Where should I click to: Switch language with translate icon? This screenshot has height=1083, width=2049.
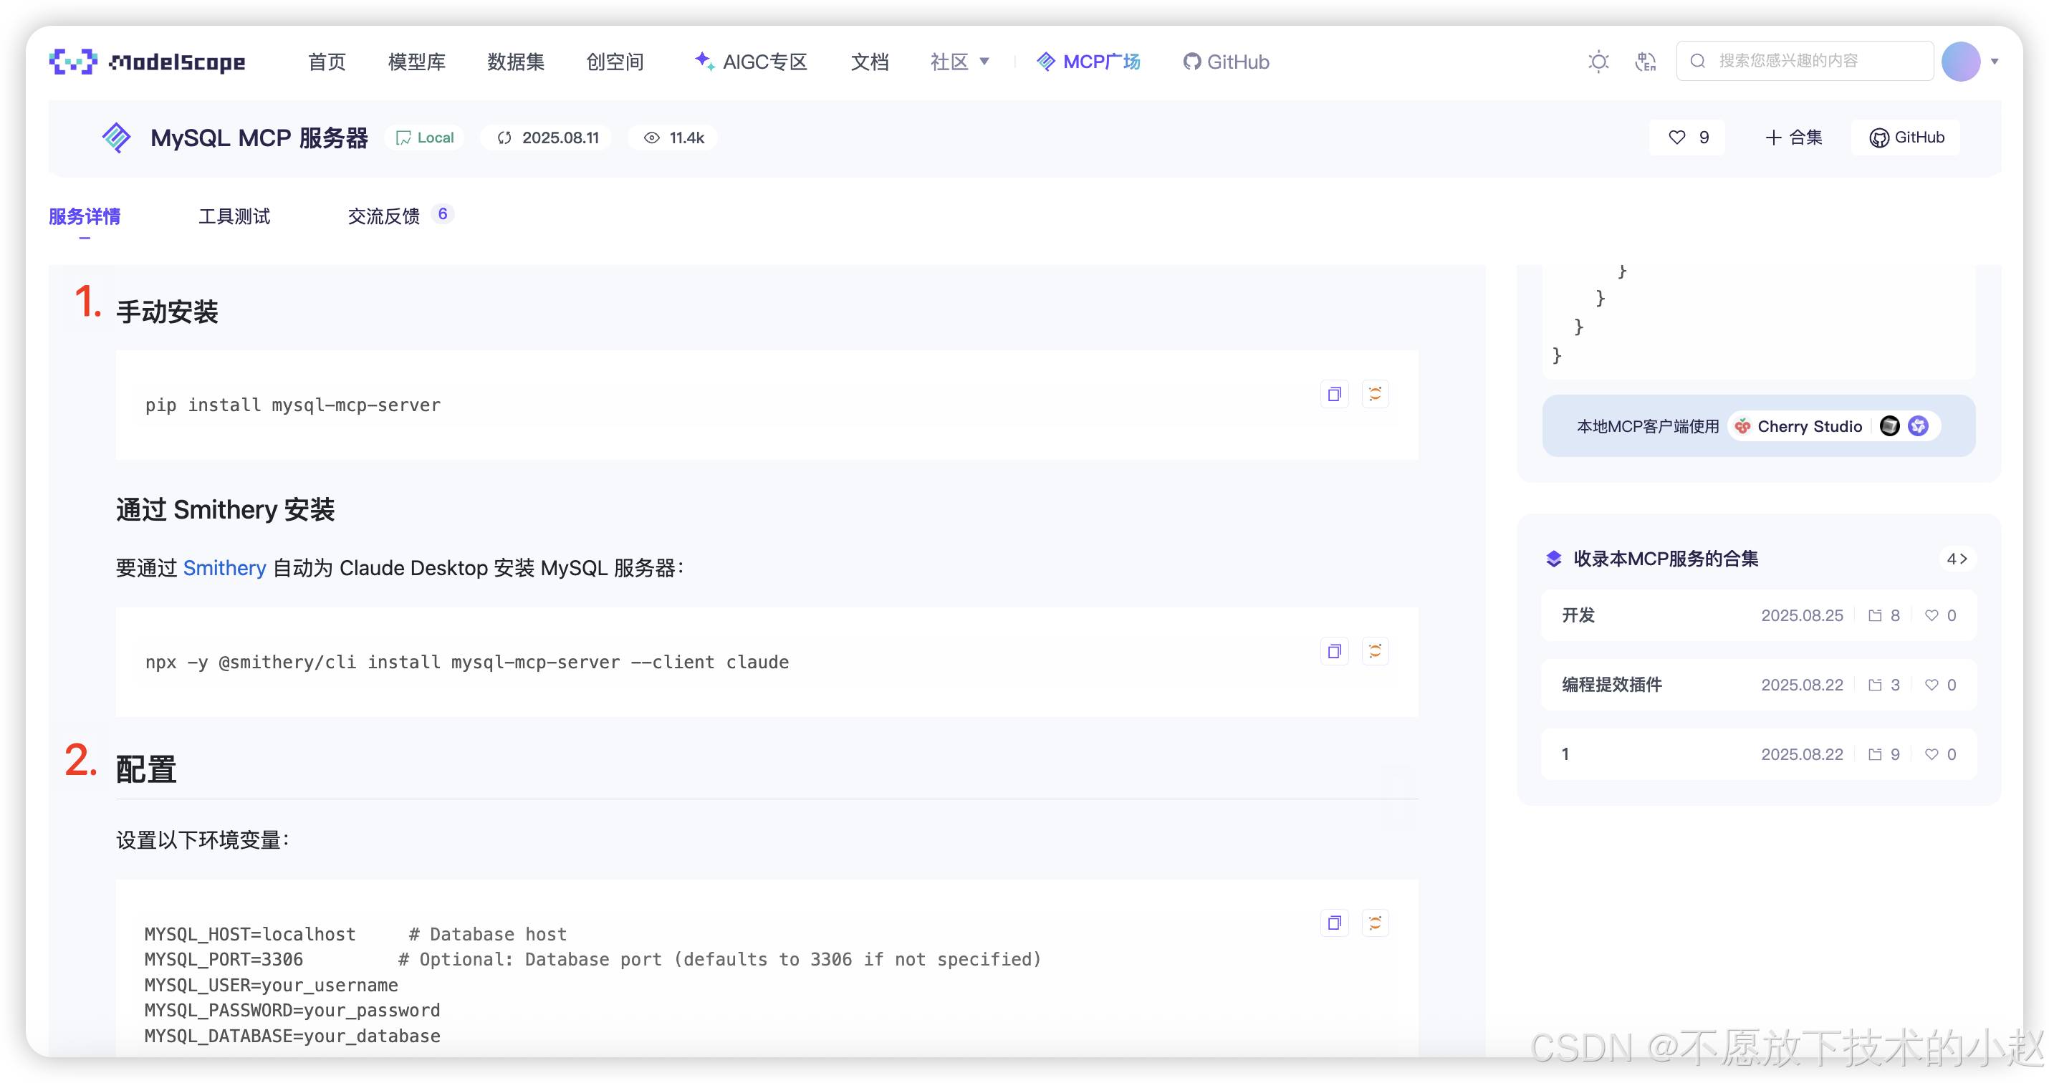[1645, 61]
